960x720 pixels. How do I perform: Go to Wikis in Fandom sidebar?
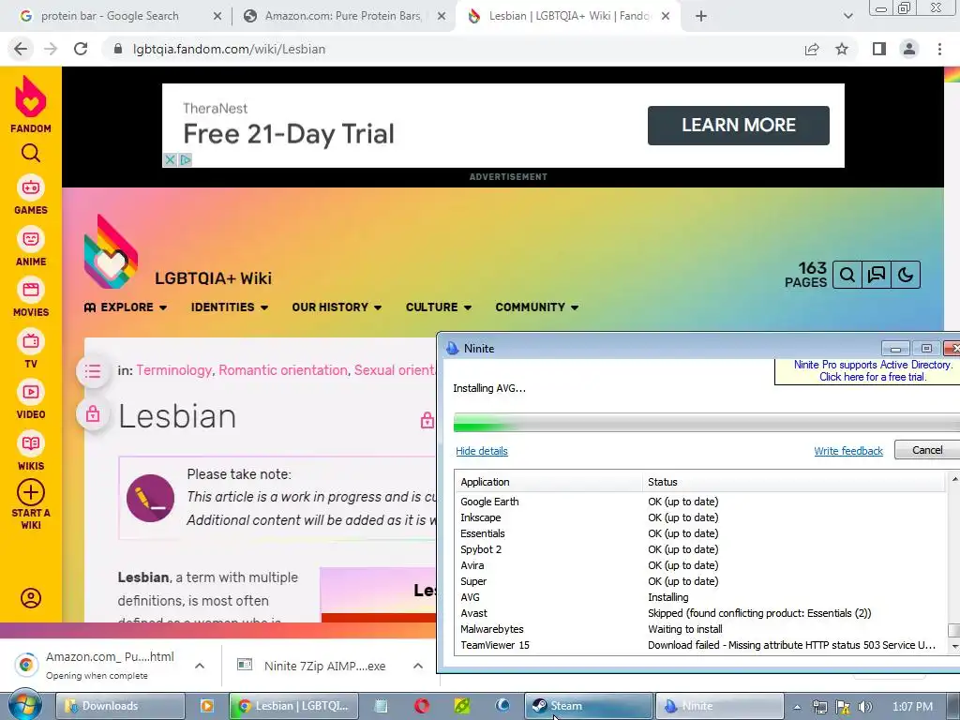pyautogui.click(x=31, y=452)
